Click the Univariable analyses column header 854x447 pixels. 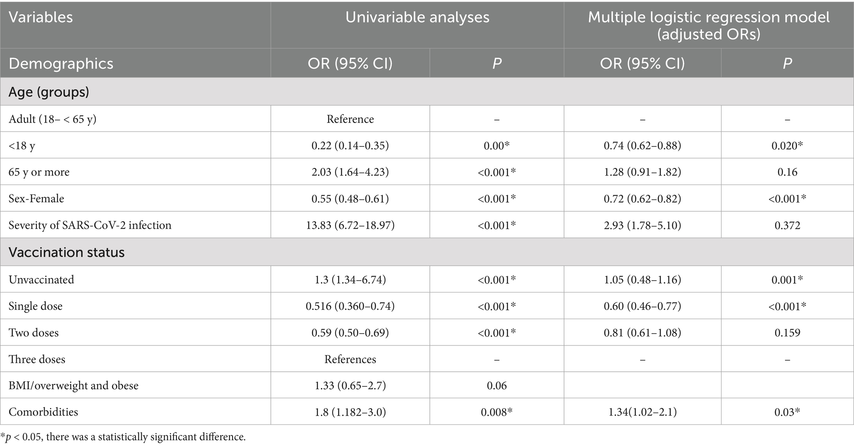point(417,17)
